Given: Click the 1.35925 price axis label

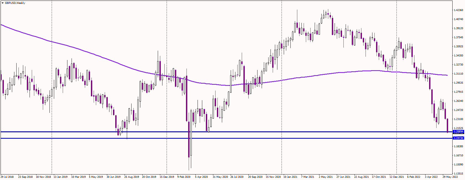Looking at the screenshot, I should (459, 47).
